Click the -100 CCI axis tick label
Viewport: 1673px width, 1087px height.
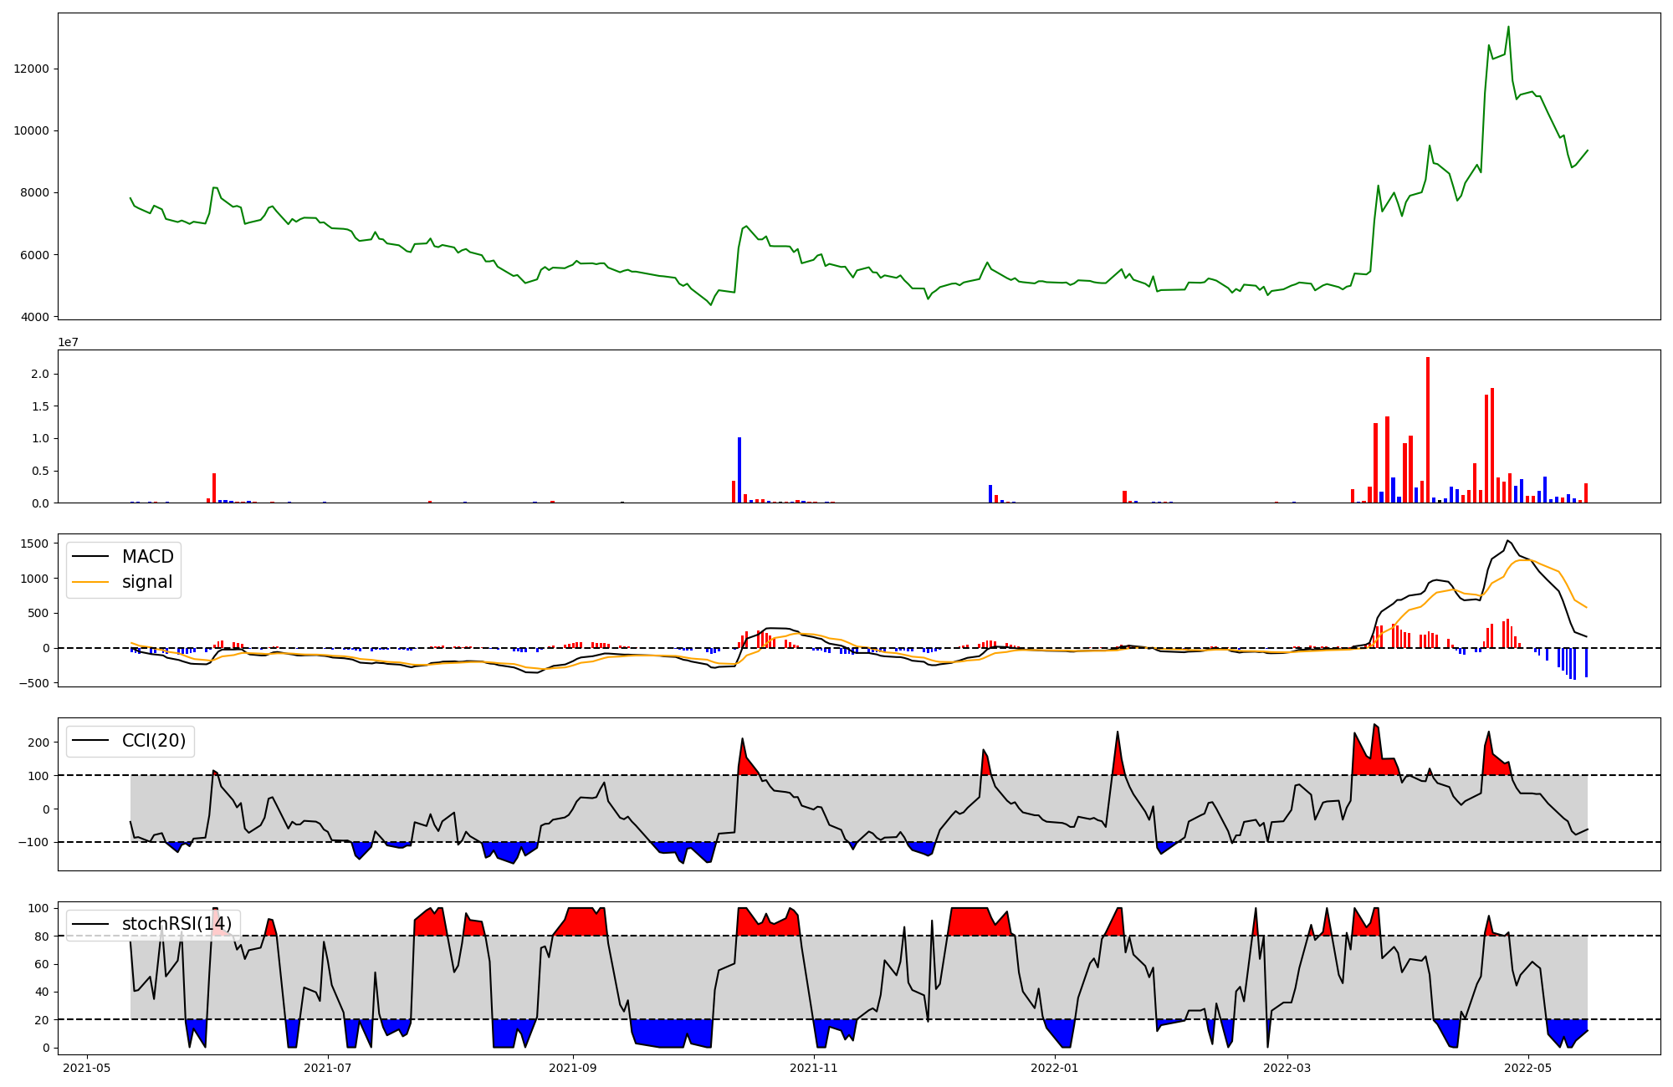coord(33,842)
